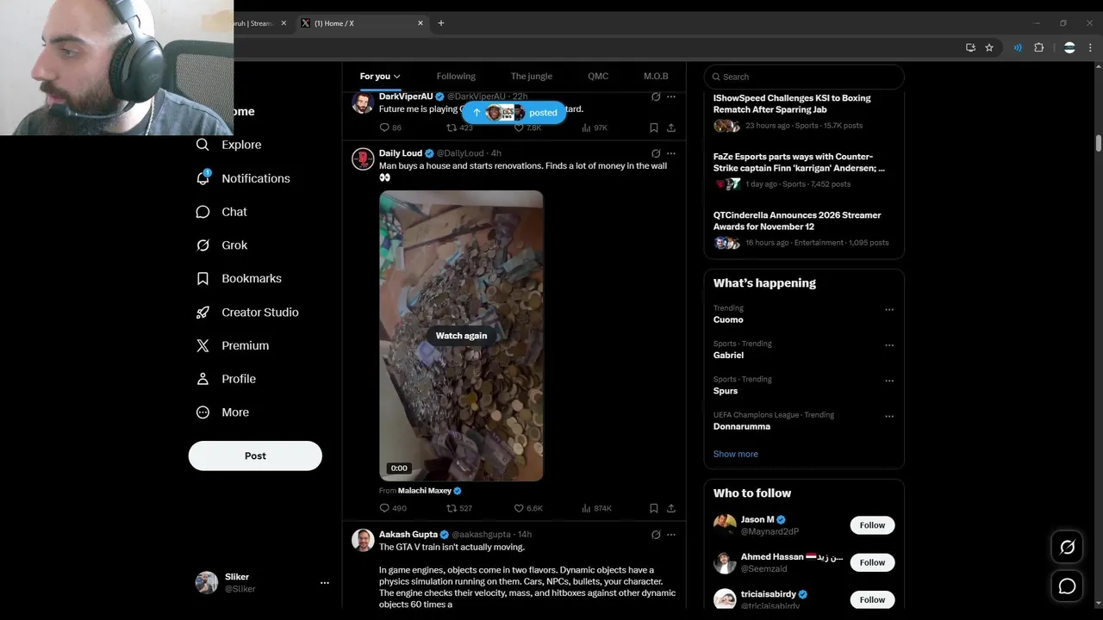Screen dimensions: 1103x620
Task: Open Chrome extensions puzzle icon
Action: click(1038, 48)
